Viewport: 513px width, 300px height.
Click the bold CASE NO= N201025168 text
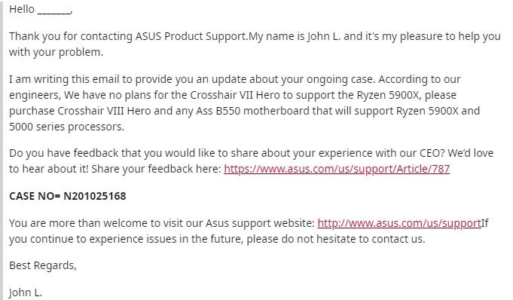(x=67, y=196)
